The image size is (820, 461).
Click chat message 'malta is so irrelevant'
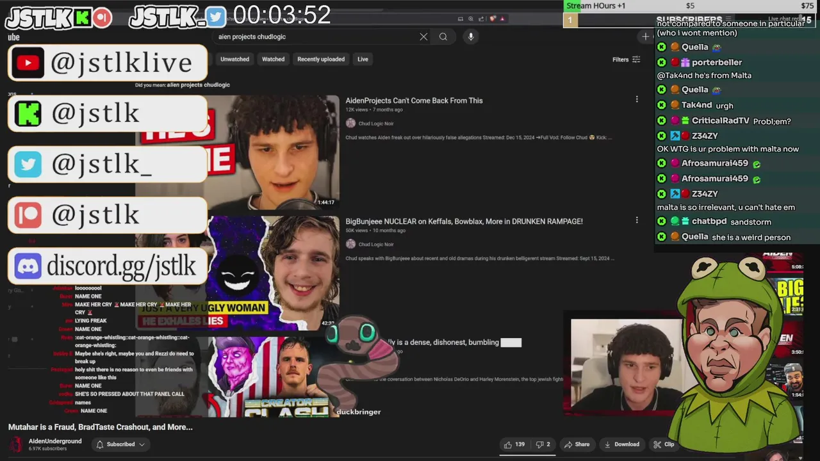click(726, 207)
